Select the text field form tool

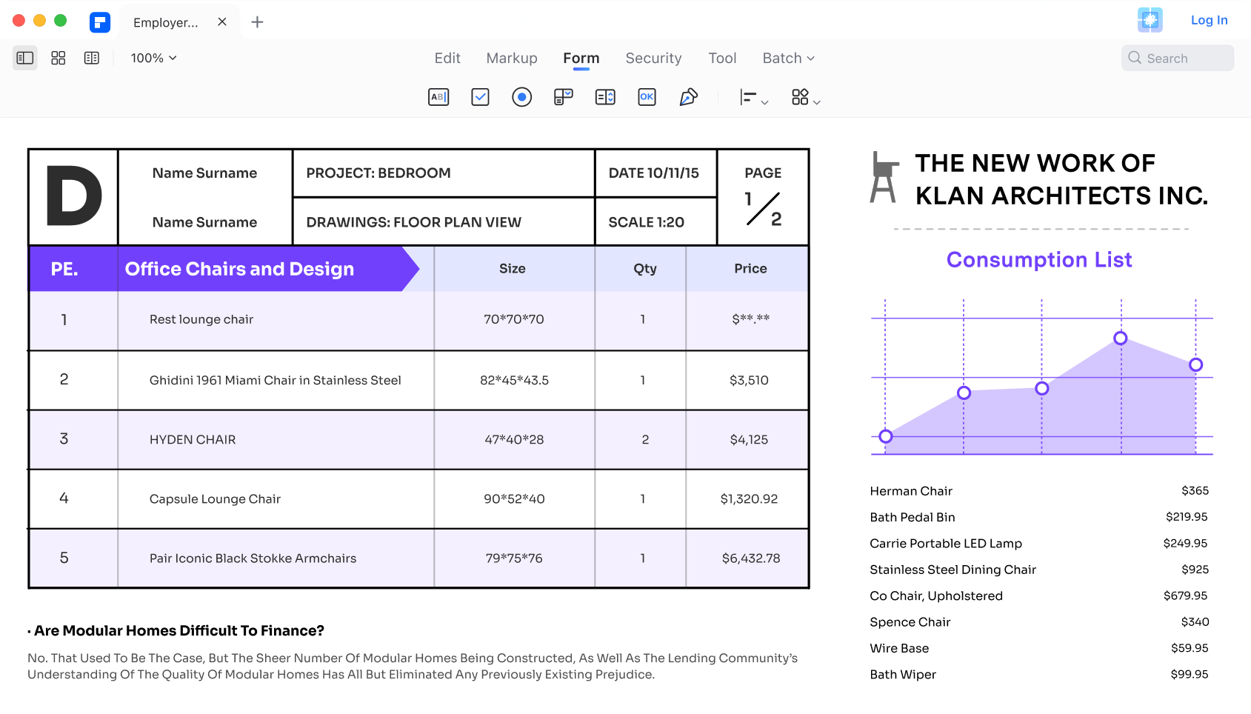(438, 97)
